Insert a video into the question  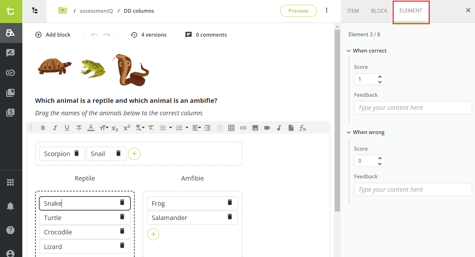coord(267,128)
